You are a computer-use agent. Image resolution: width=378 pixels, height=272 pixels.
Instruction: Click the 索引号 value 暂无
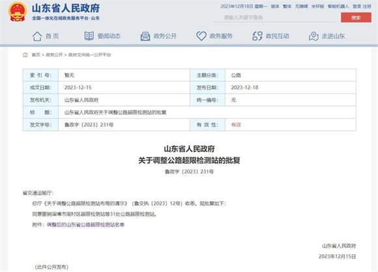[69, 75]
